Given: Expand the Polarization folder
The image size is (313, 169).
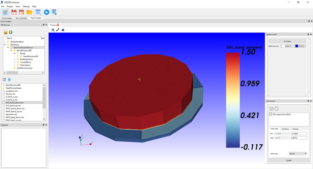Looking at the screenshot, I should [x=14, y=65].
